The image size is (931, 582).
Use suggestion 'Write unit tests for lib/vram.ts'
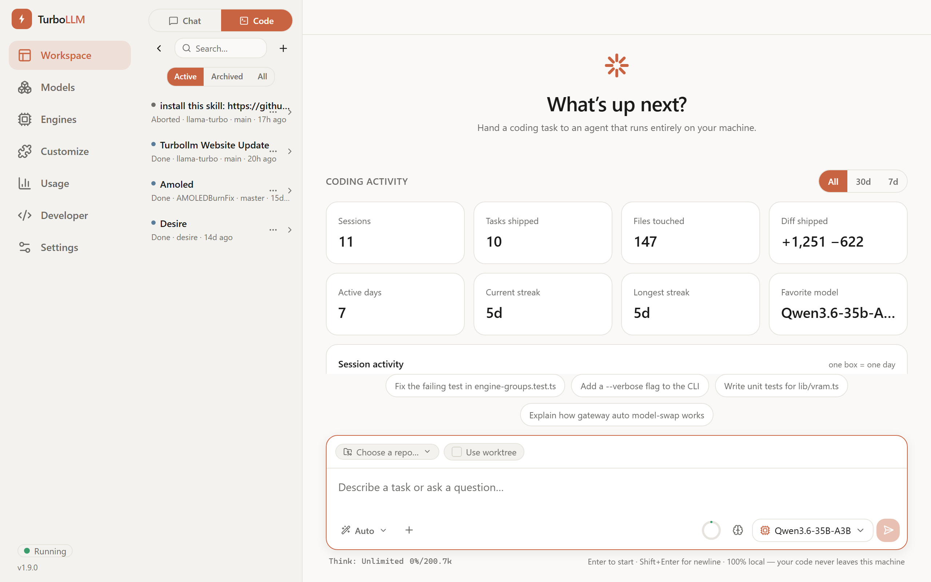point(781,386)
